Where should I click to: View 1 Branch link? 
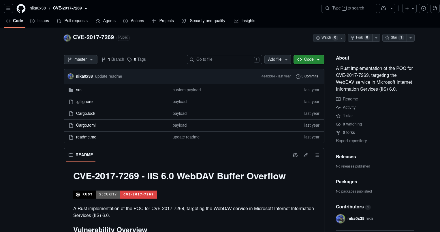click(113, 60)
